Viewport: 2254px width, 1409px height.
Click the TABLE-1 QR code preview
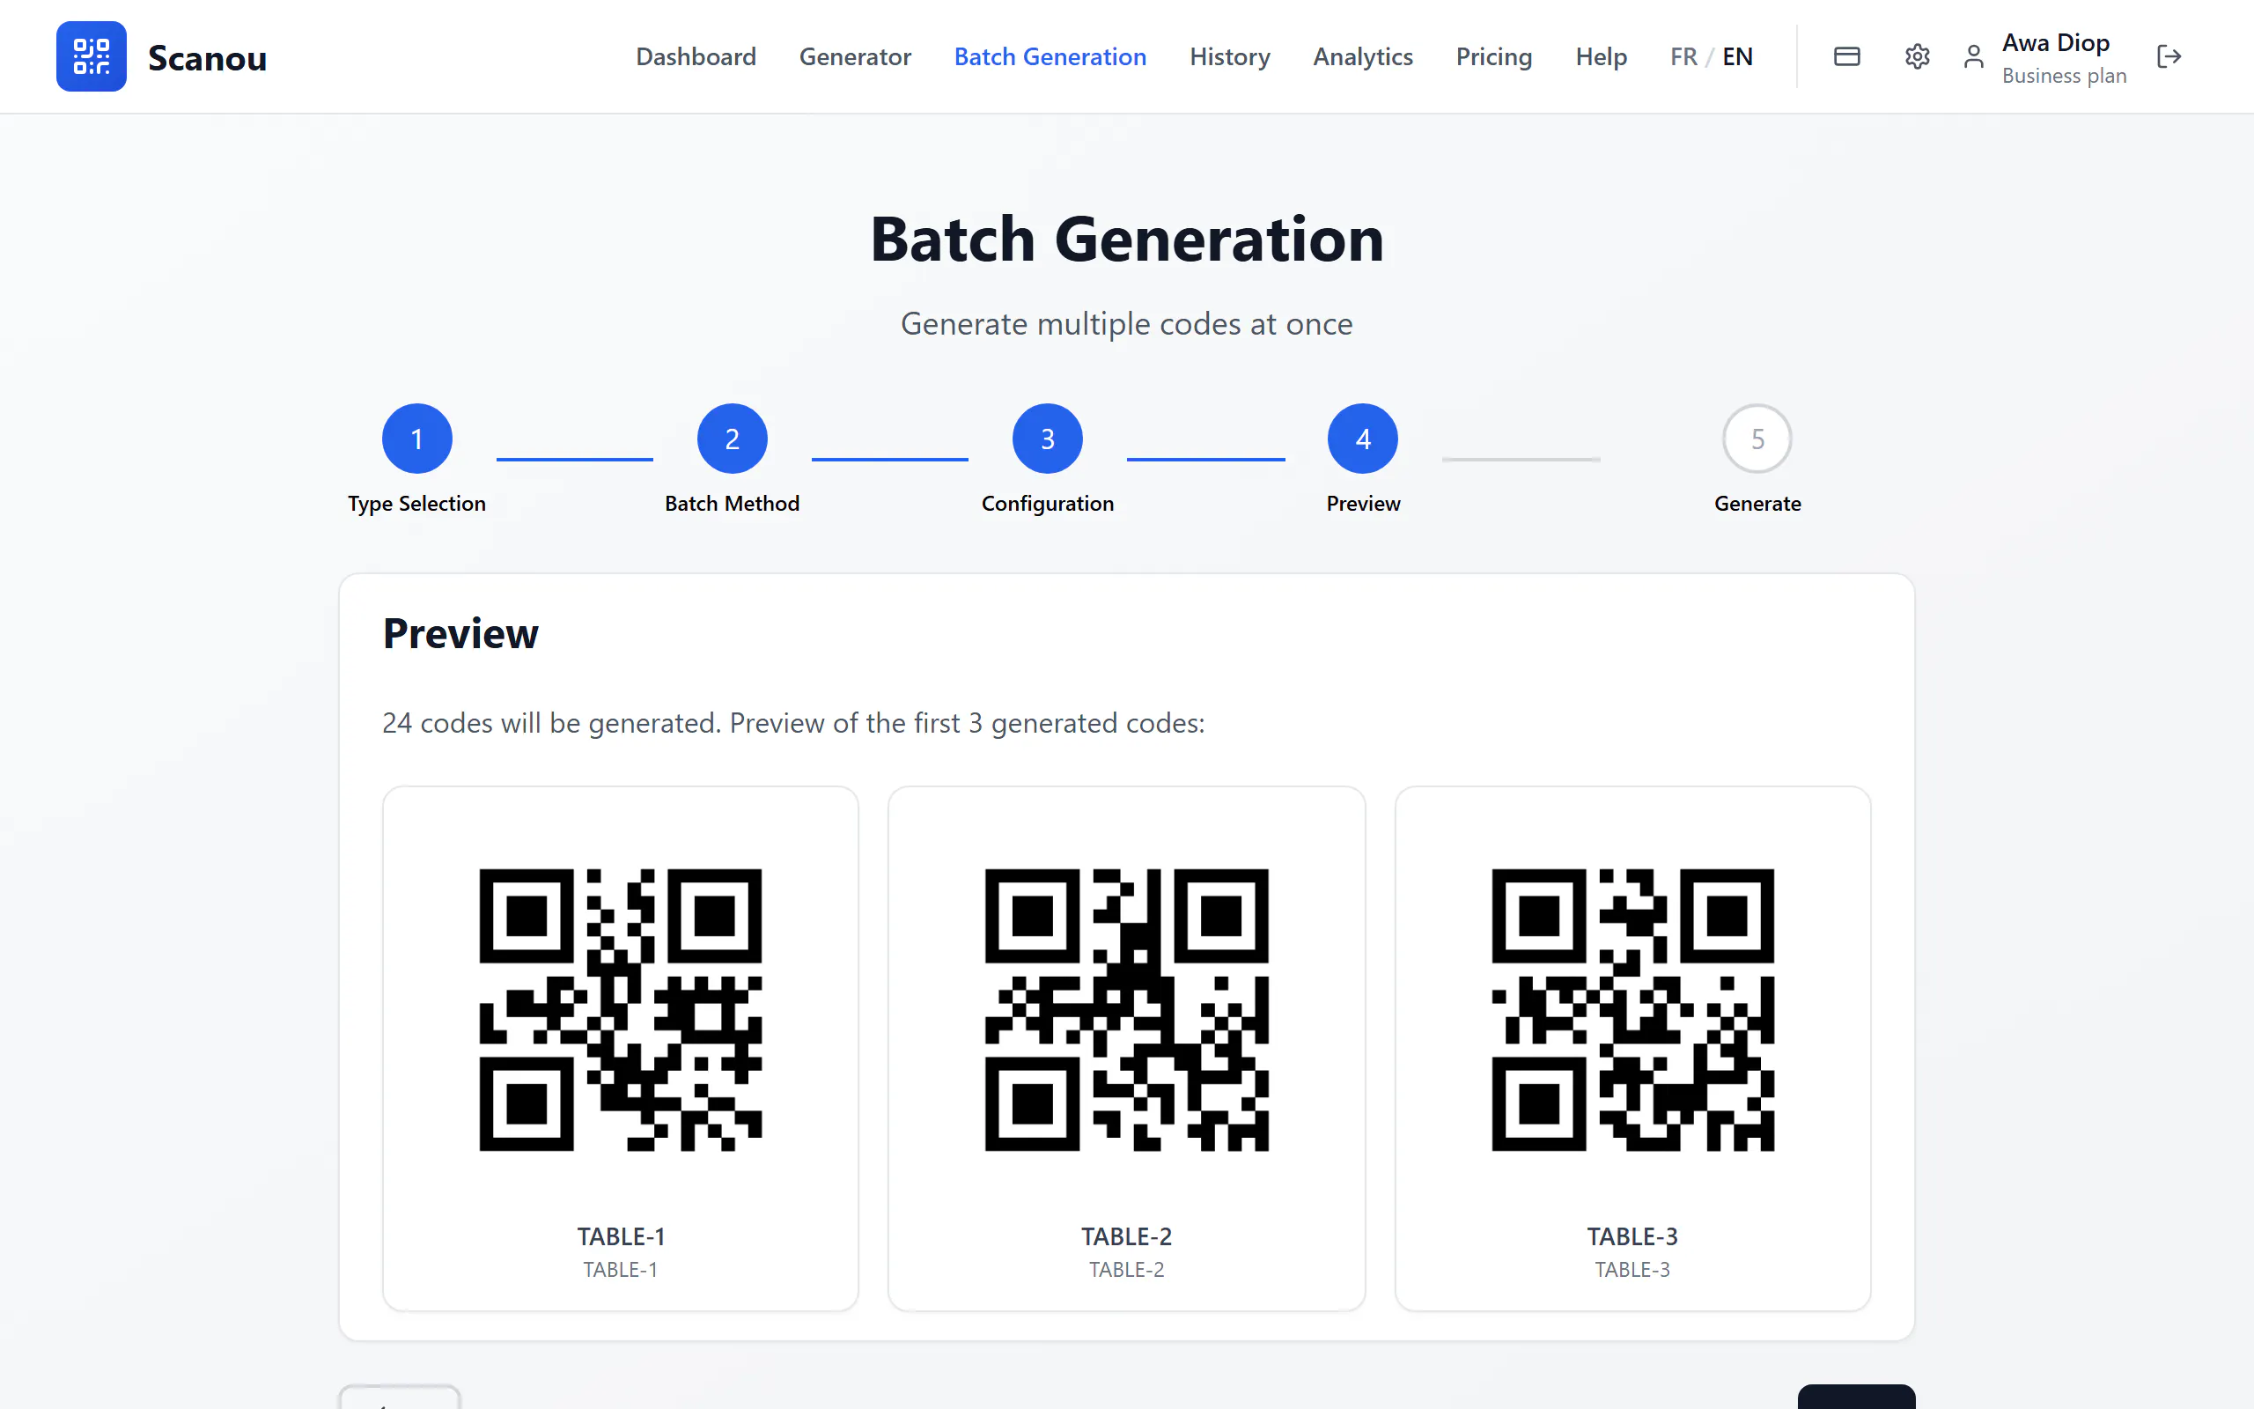coord(621,1010)
